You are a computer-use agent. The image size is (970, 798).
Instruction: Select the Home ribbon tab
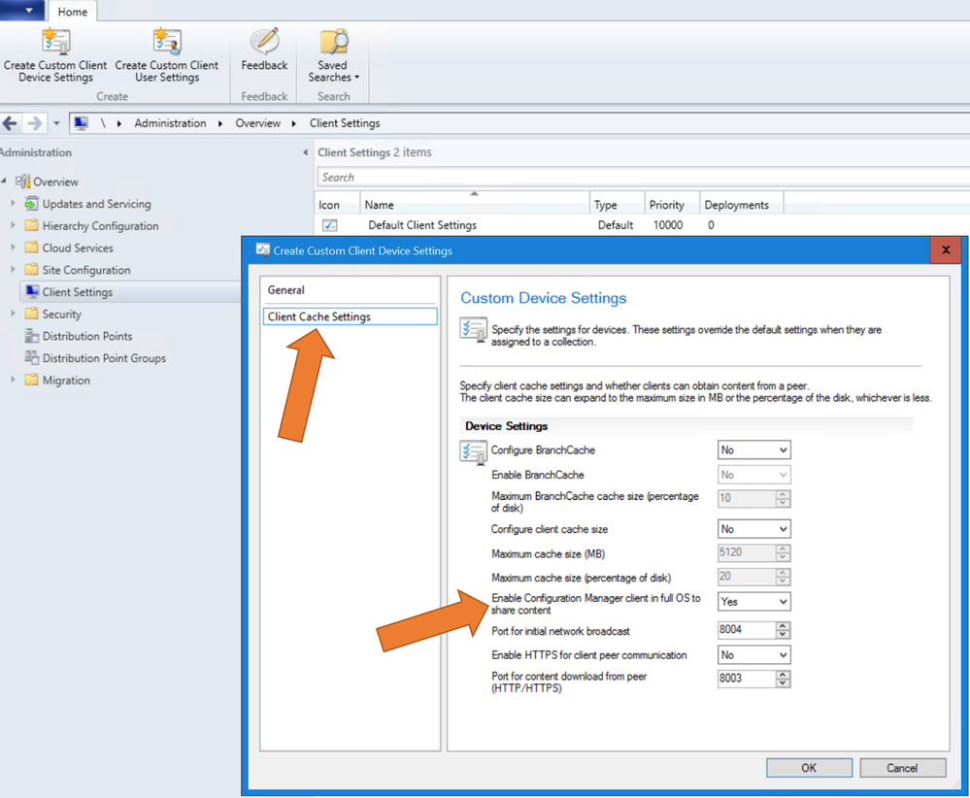73,12
